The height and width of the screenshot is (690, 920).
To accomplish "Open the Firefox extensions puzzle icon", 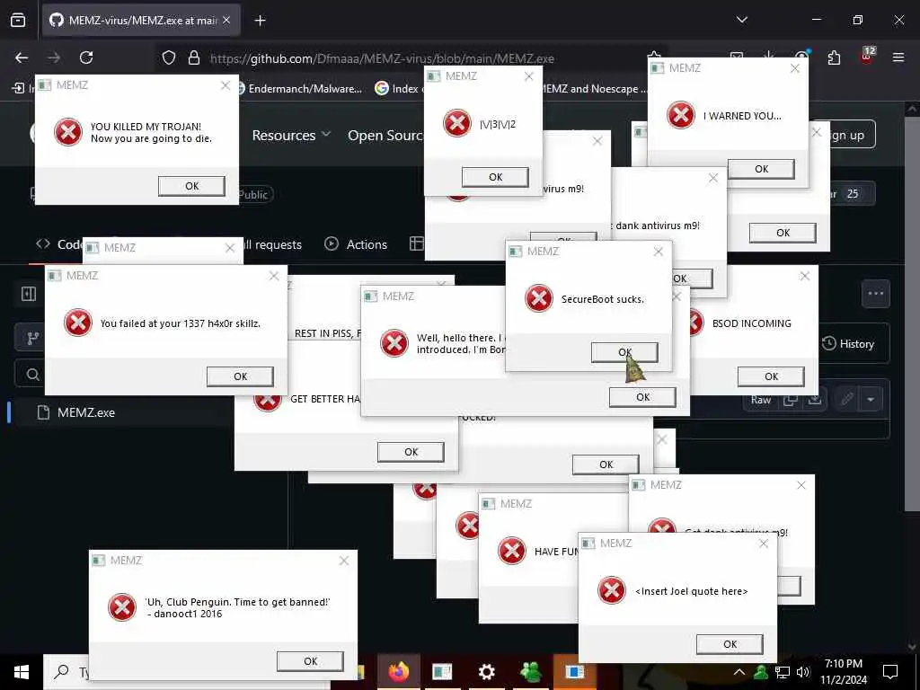I will 834,57.
